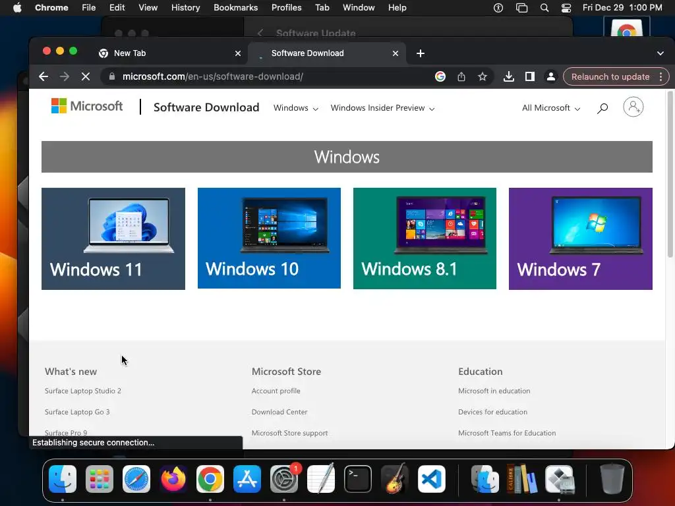
Task: Select the Windows 7 tile
Action: 580,239
